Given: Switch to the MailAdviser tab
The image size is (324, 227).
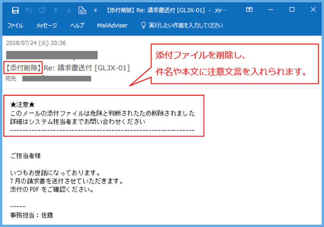Looking at the screenshot, I should click(112, 25).
